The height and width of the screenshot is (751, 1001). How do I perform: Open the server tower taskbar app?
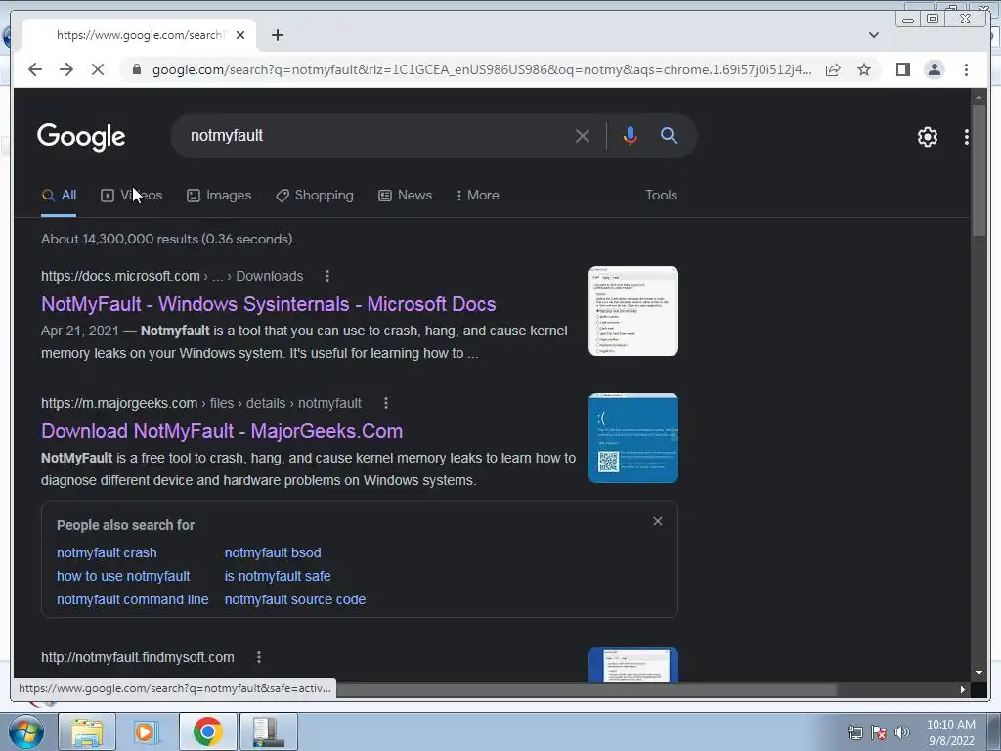pos(268,731)
